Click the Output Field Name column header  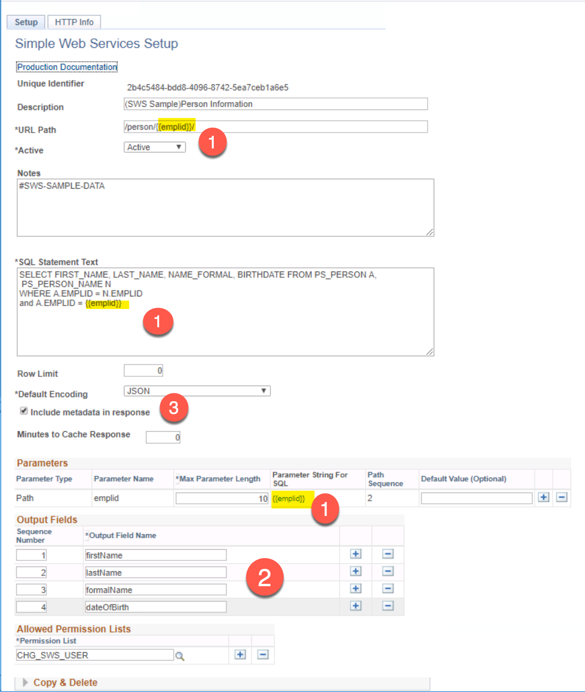[123, 535]
